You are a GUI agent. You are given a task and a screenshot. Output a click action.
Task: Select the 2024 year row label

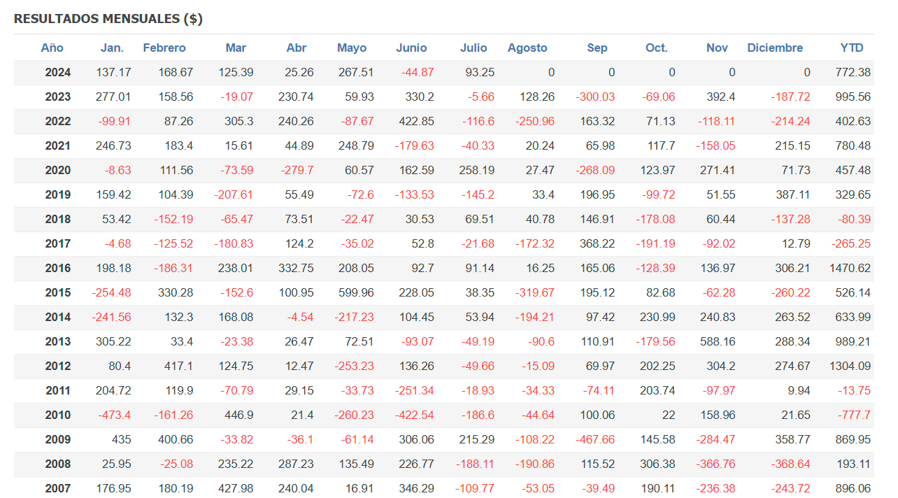tap(58, 72)
